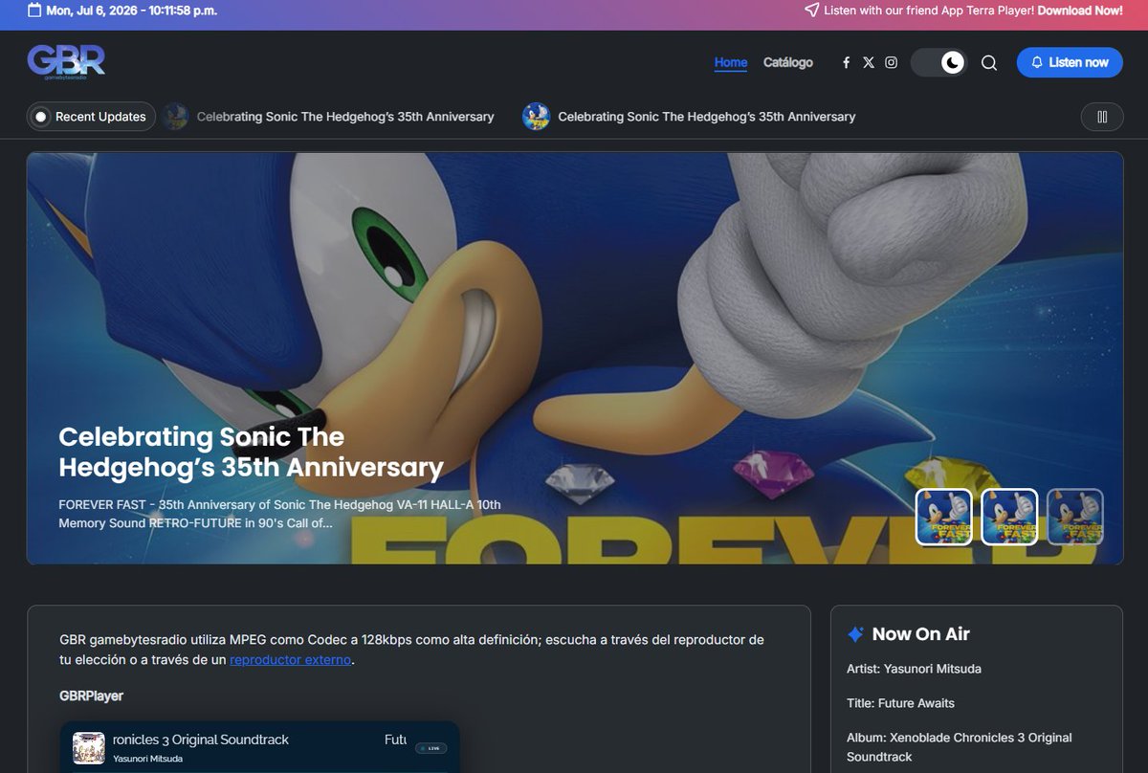Open the hero title Celebrating Sonic The Hedgehog's 35th Anniversary
This screenshot has height=773, width=1148.
pos(251,453)
